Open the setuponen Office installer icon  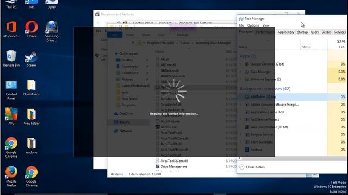(x=11, y=29)
